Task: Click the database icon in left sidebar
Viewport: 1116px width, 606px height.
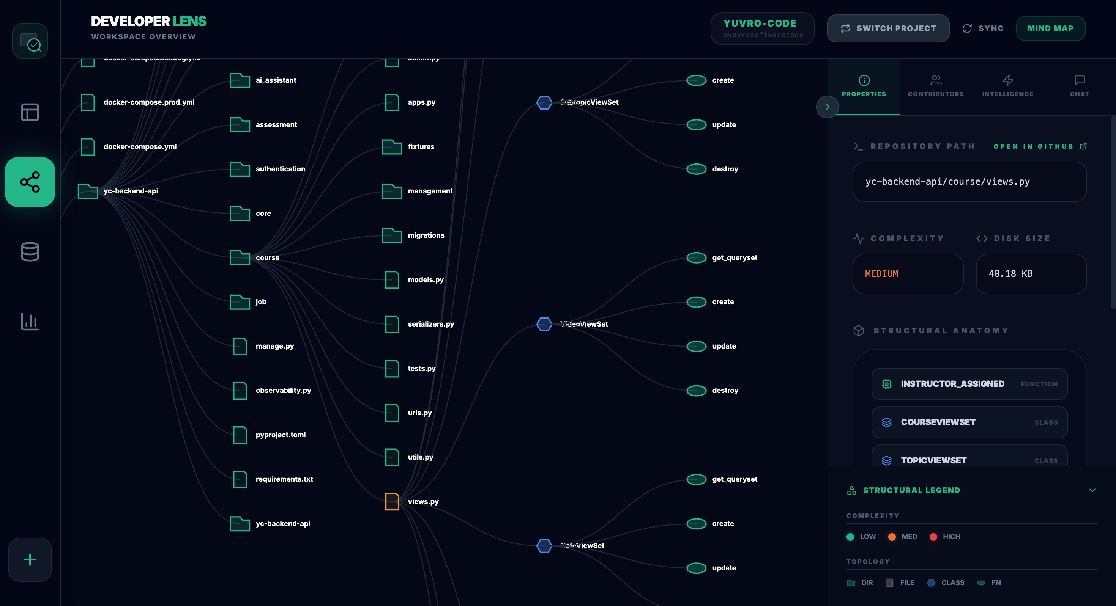Action: (30, 251)
